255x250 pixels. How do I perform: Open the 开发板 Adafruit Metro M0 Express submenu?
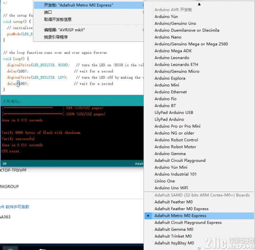[89, 5]
